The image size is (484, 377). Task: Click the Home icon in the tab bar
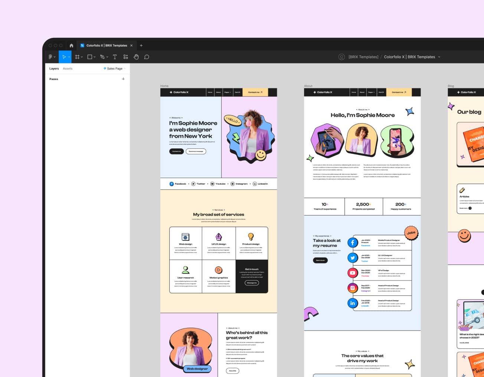(71, 45)
